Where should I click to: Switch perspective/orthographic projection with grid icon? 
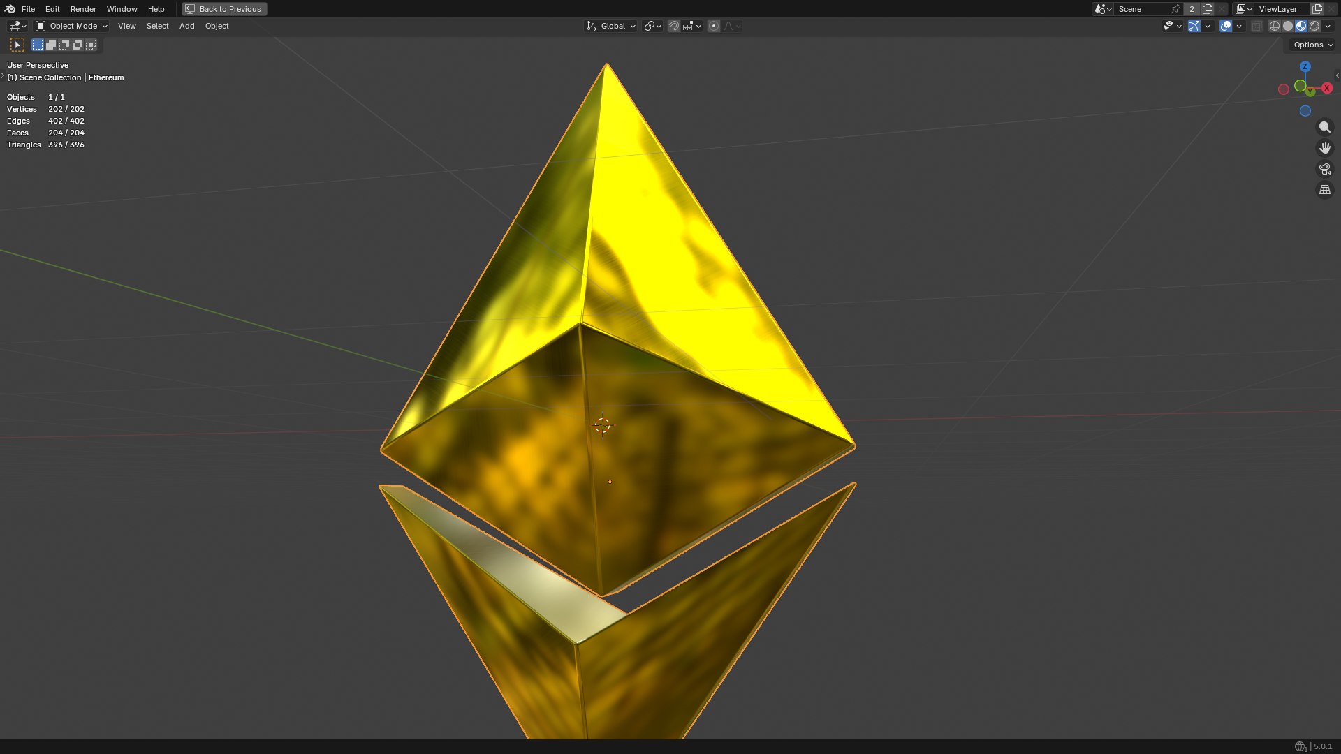tap(1324, 190)
